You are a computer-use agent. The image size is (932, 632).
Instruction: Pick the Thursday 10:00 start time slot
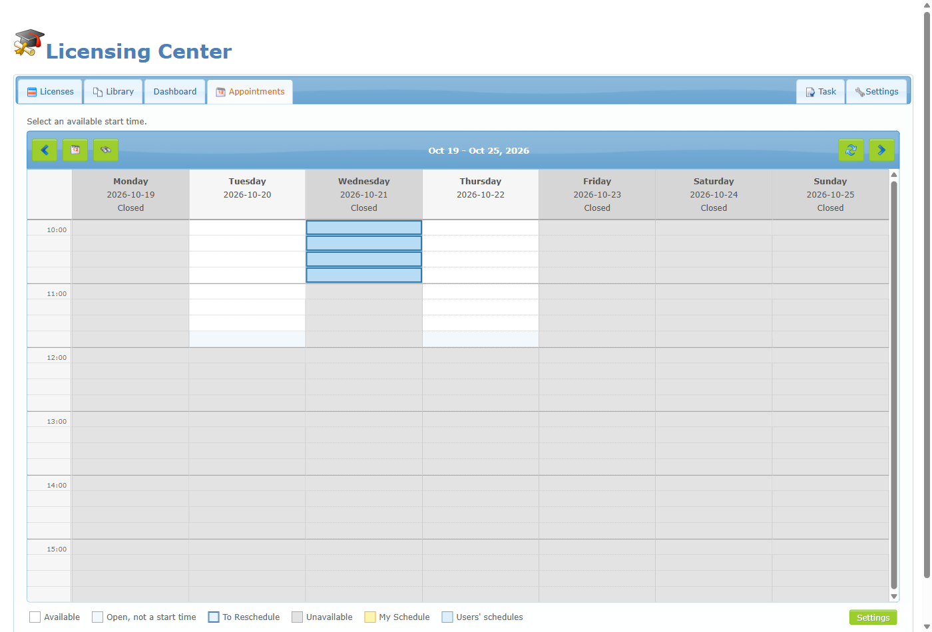[481, 228]
